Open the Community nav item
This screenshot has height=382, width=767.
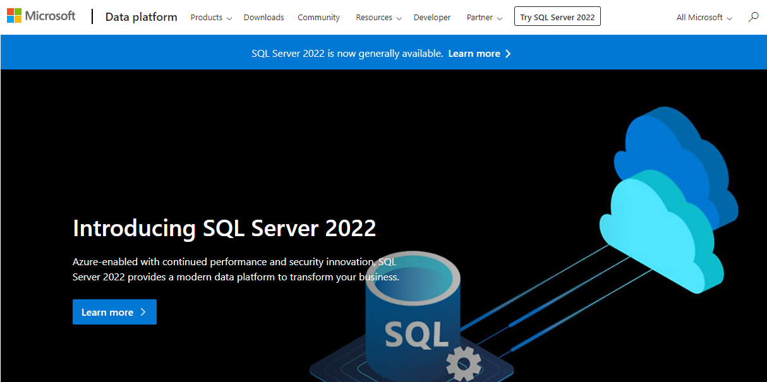coord(318,18)
